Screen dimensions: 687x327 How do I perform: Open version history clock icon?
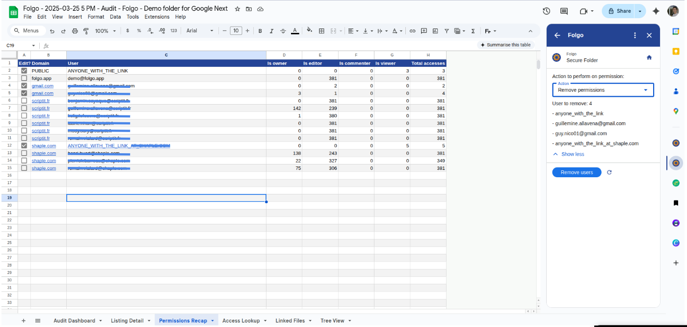547,11
